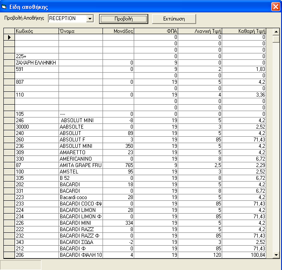Select the BACARDI ΣΟΔΑ name cell

tap(81, 242)
